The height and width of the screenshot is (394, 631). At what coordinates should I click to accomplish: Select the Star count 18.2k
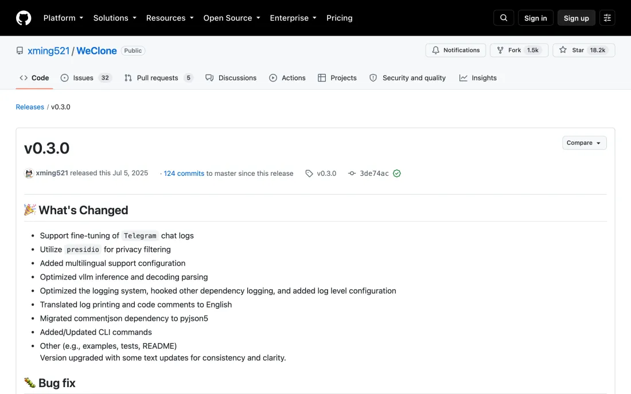point(598,50)
